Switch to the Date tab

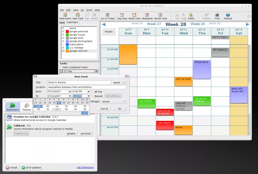click(62, 22)
